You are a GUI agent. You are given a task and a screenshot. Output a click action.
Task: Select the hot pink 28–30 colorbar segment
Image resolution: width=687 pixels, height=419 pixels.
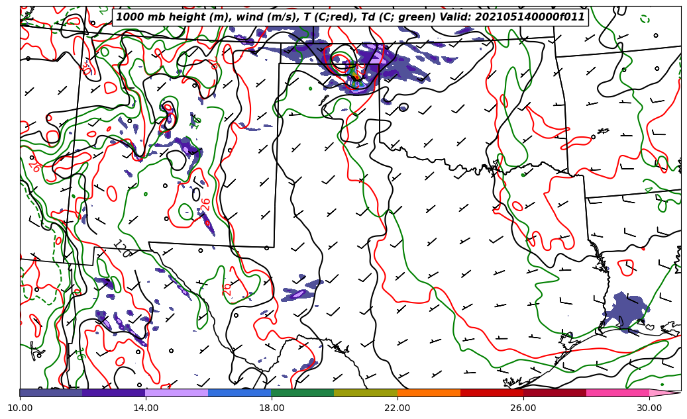tap(618, 393)
